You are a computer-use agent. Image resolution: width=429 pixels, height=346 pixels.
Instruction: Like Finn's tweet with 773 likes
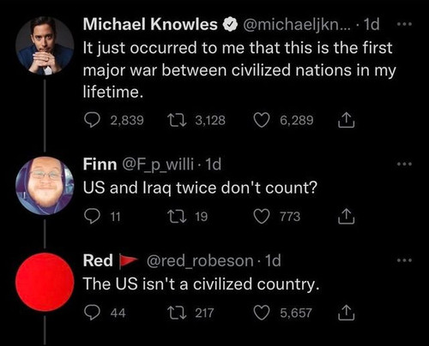click(262, 217)
